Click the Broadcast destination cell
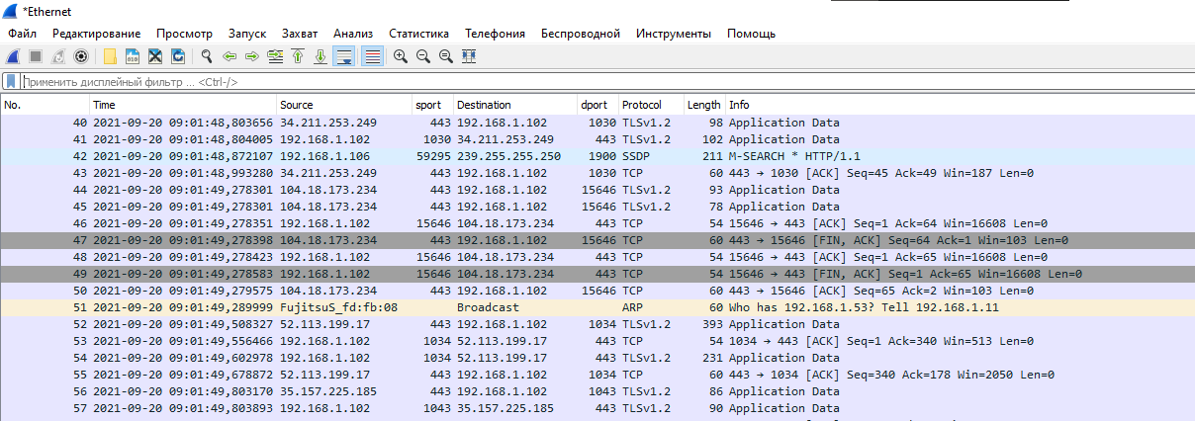 coord(488,307)
